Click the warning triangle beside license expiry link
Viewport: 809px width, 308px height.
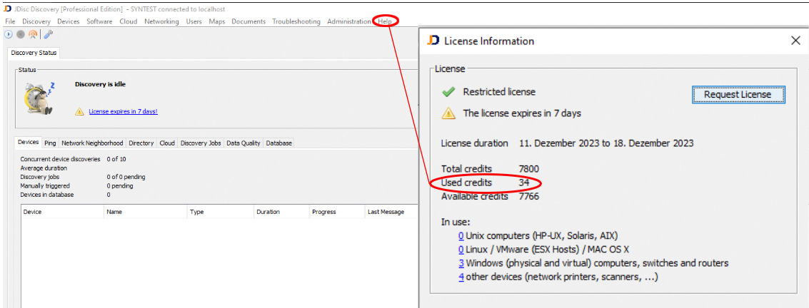click(80, 112)
